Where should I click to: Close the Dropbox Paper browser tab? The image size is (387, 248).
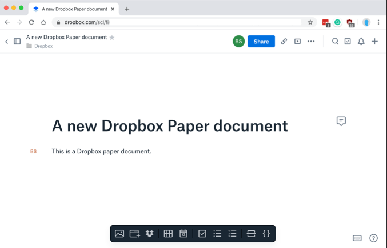[x=113, y=9]
